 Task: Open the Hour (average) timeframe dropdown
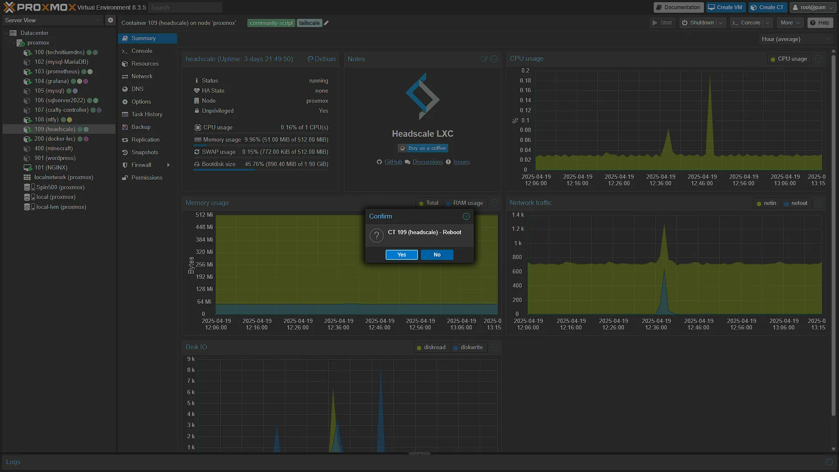click(796, 39)
